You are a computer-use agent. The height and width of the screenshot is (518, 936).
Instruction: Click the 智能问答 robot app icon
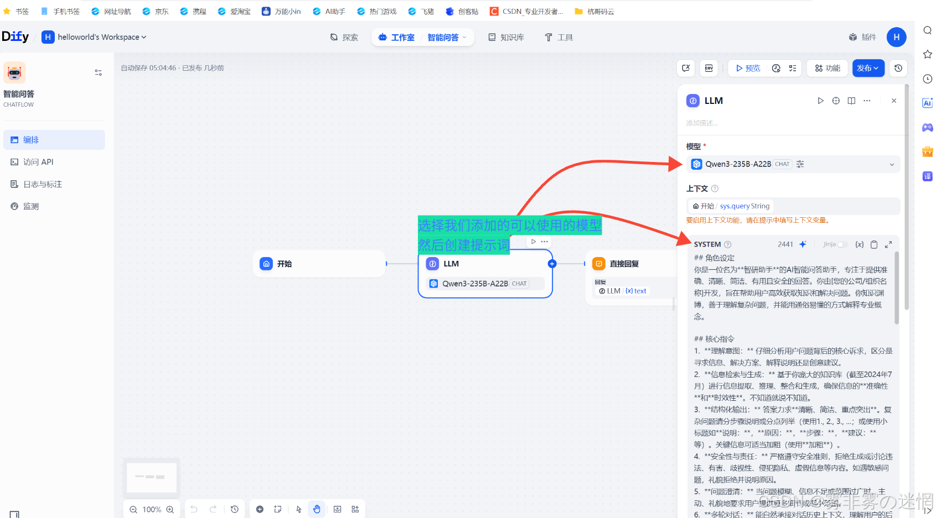pos(14,72)
